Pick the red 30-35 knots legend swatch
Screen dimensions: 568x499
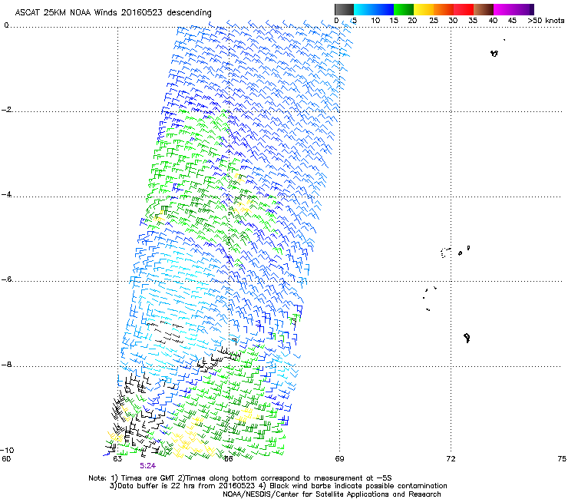pyautogui.click(x=464, y=9)
